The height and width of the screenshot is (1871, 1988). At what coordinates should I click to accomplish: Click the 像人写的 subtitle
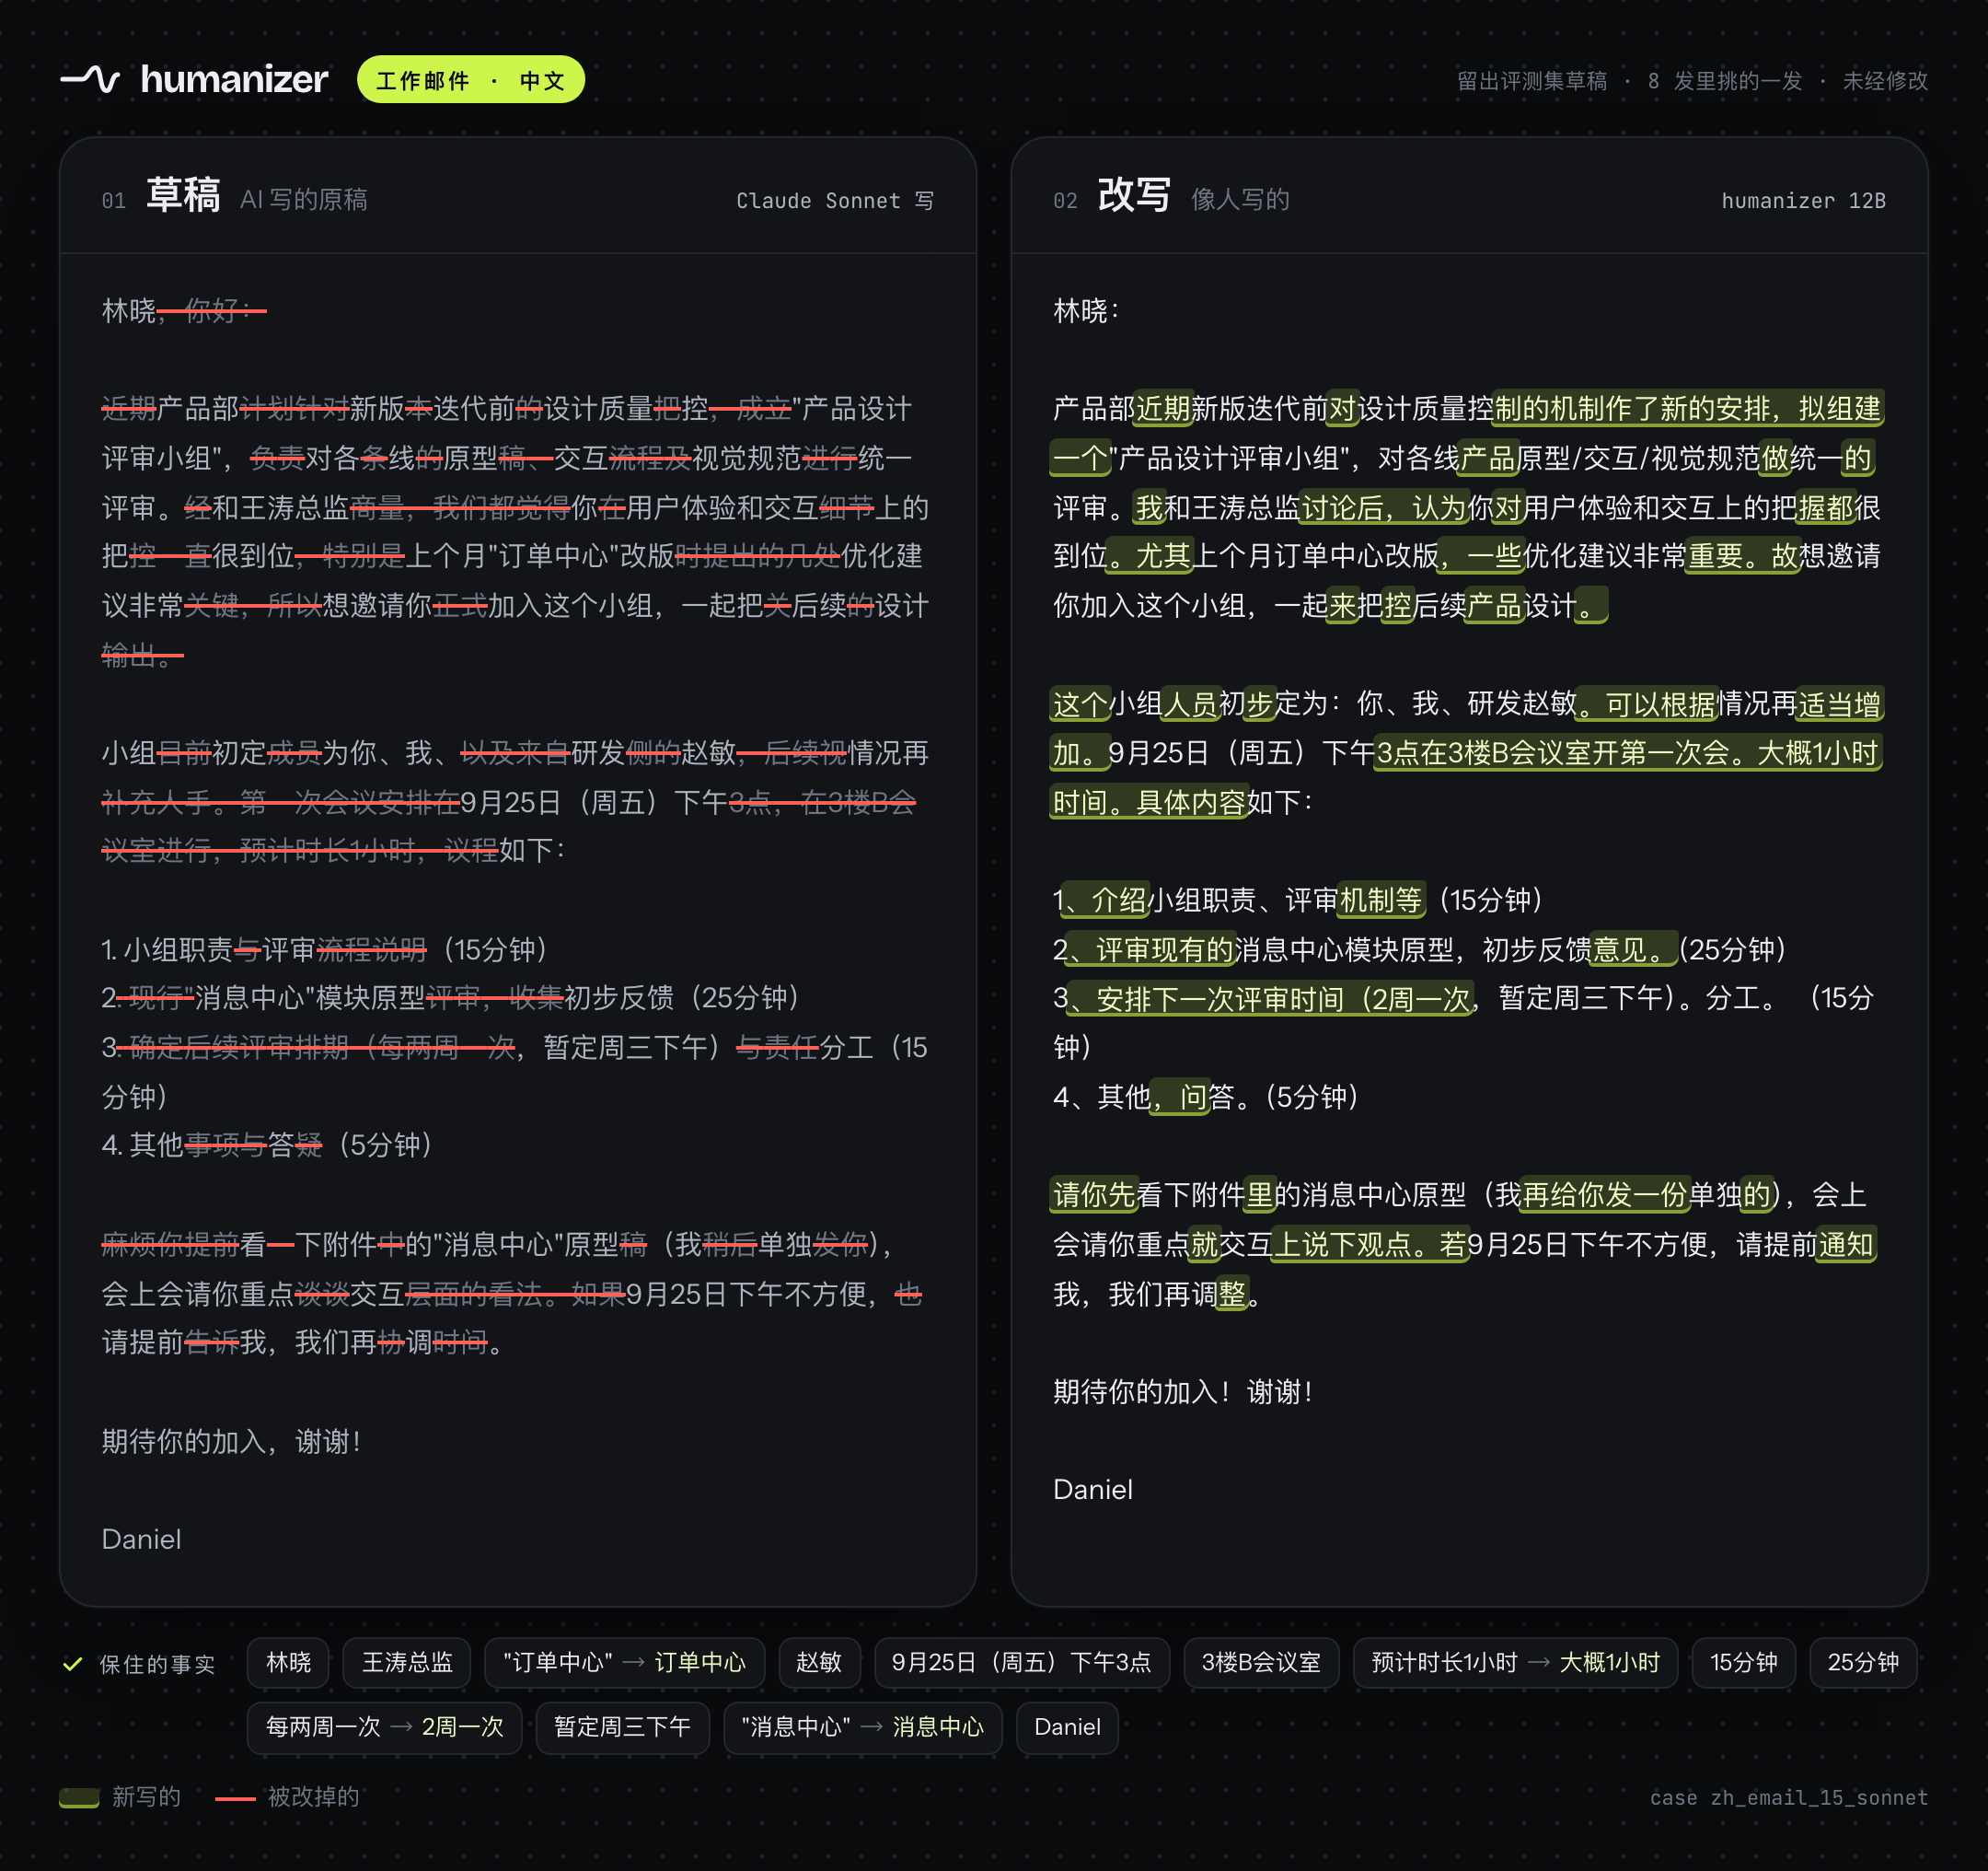(x=1240, y=200)
